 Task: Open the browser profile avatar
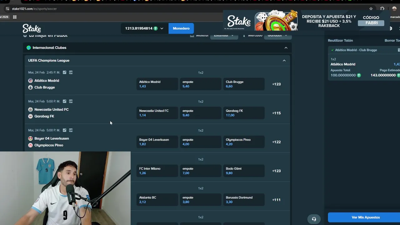[394, 9]
